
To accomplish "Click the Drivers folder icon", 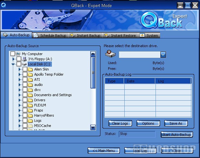I will click(30, 100).
